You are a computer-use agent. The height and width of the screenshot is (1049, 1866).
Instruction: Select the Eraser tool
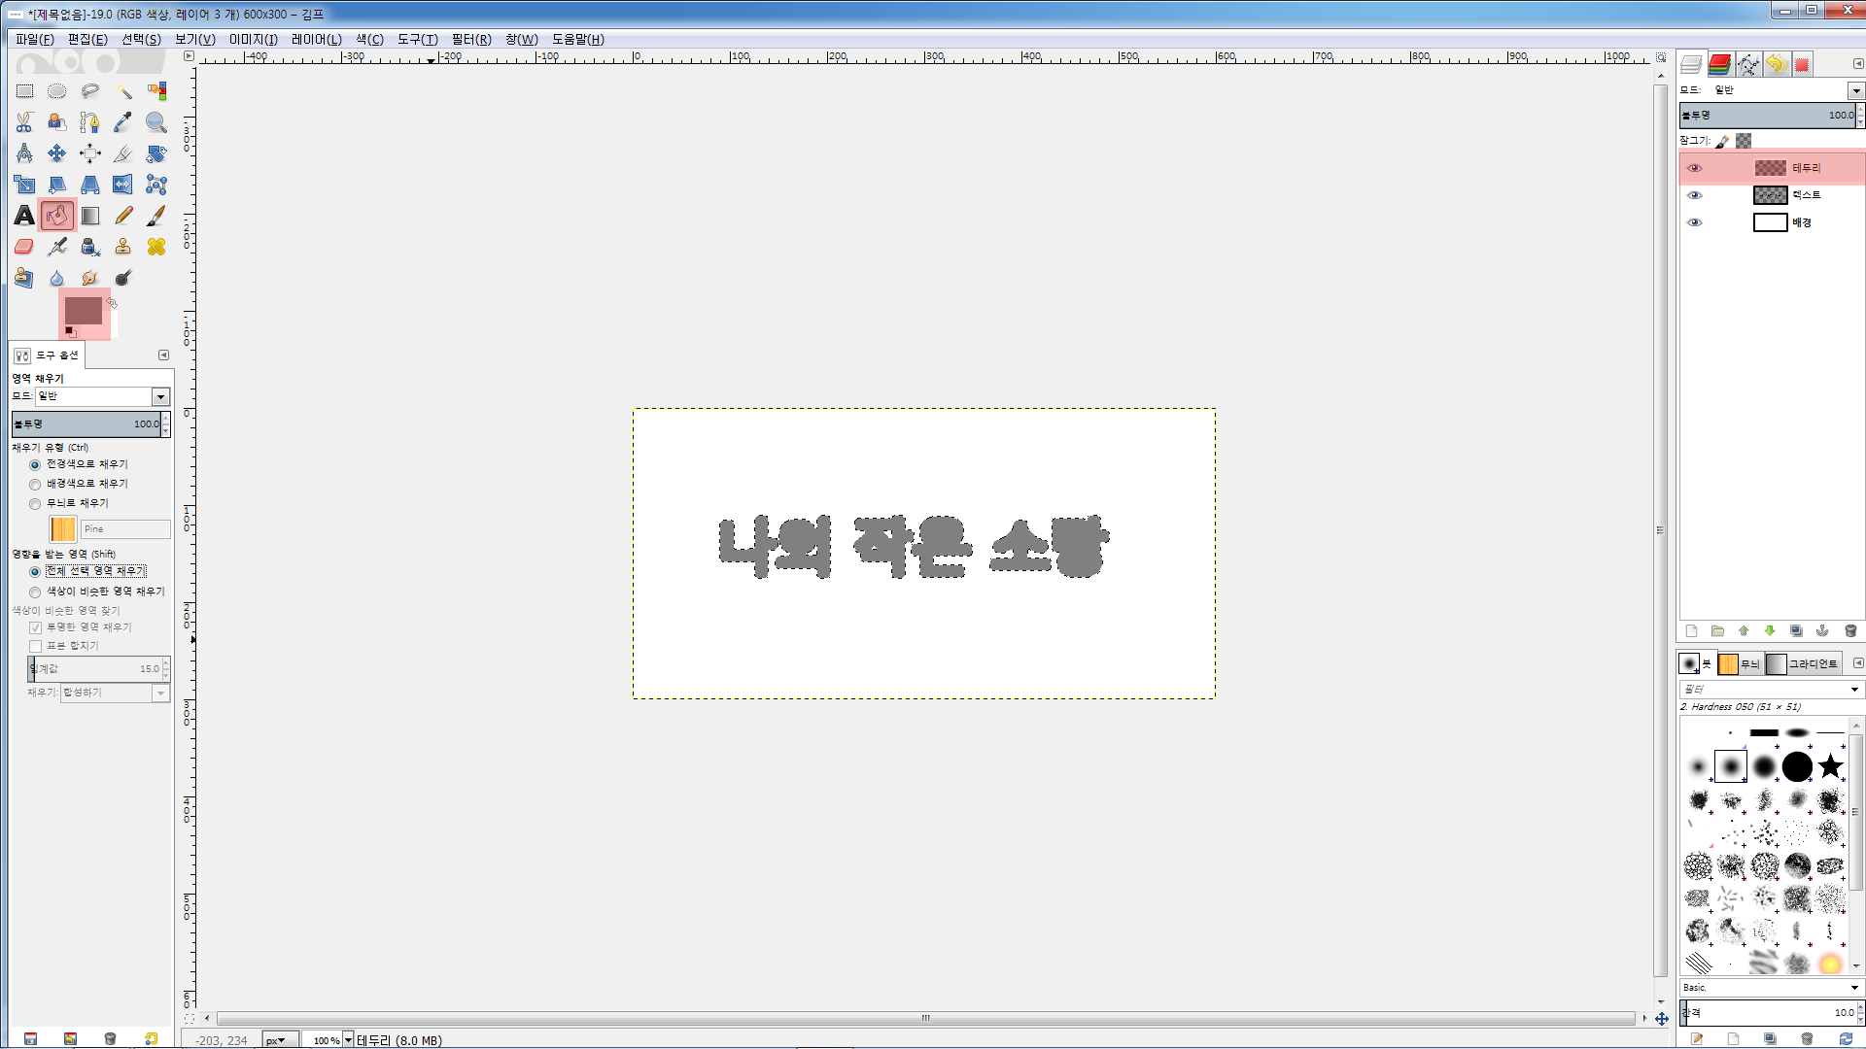(x=24, y=247)
